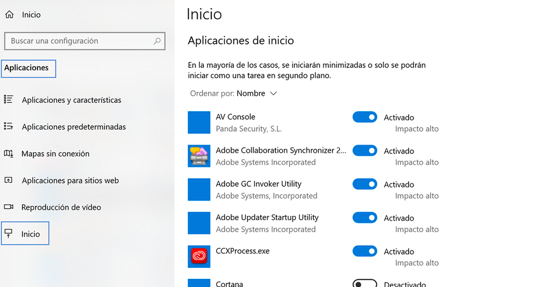Viewport: 548px width, 287px height.
Task: Enable the Cortana startup toggle
Action: click(365, 283)
